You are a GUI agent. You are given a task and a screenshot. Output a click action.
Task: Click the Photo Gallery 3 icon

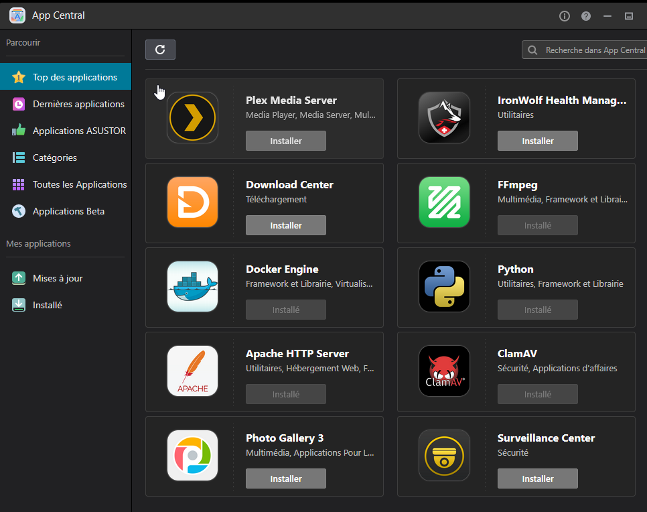pyautogui.click(x=192, y=456)
